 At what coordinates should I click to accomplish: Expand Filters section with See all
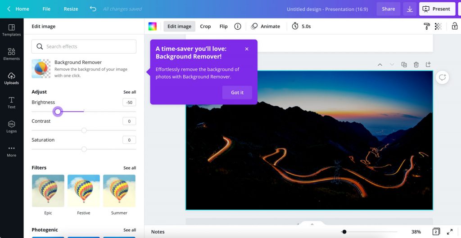130,168
